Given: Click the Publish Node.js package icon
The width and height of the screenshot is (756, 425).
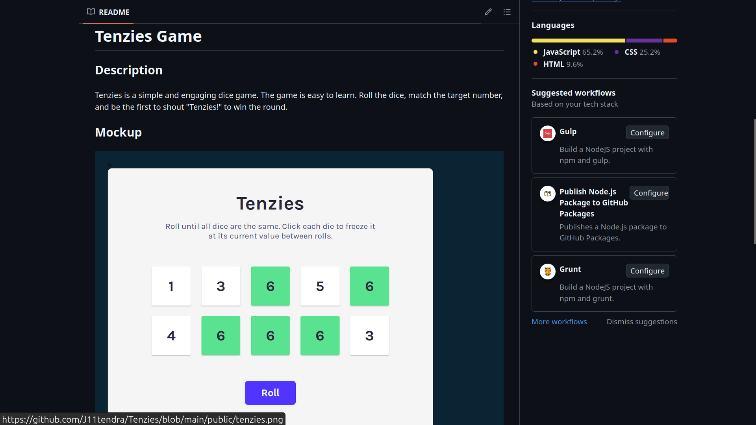Looking at the screenshot, I should 547,194.
